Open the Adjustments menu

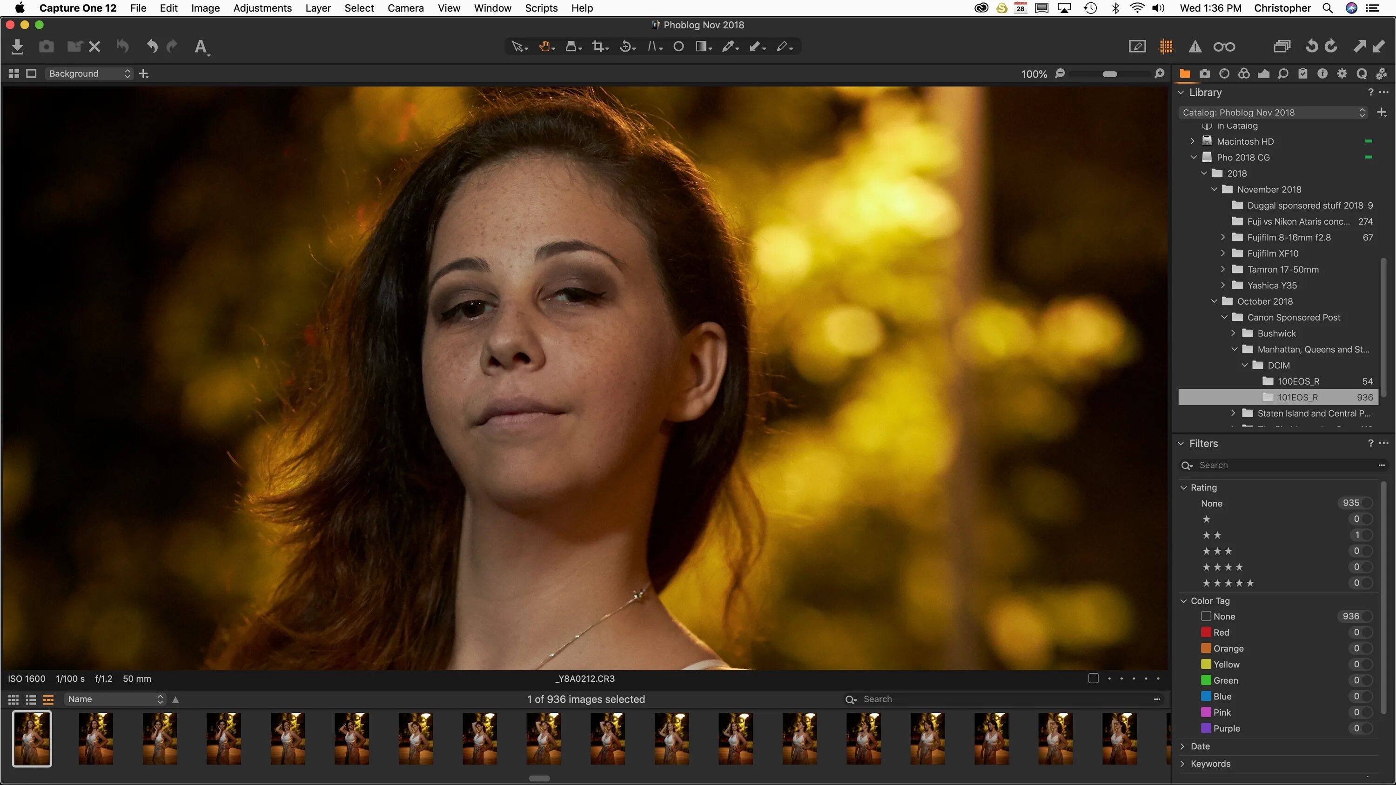coord(262,8)
